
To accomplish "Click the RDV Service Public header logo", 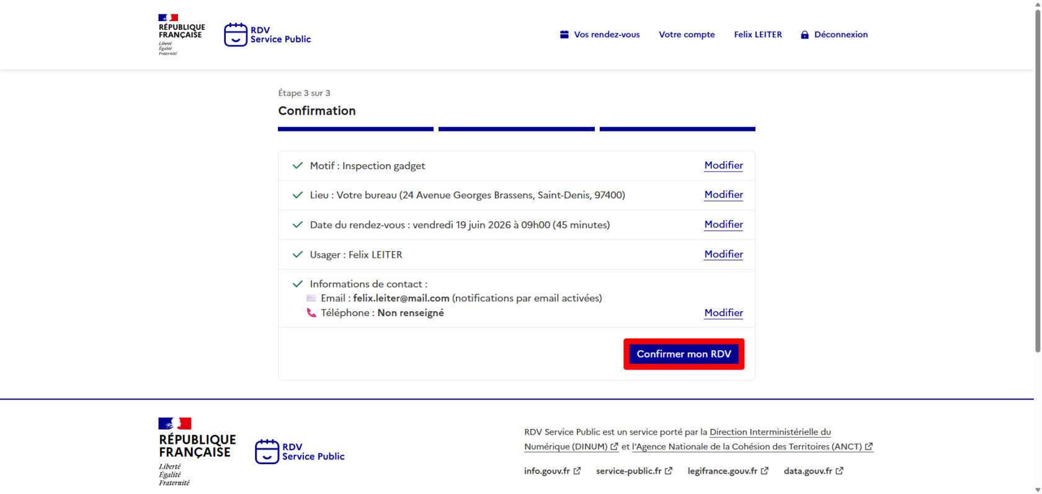I will pos(267,35).
